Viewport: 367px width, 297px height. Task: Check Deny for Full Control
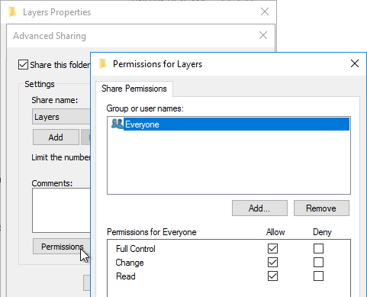point(318,249)
